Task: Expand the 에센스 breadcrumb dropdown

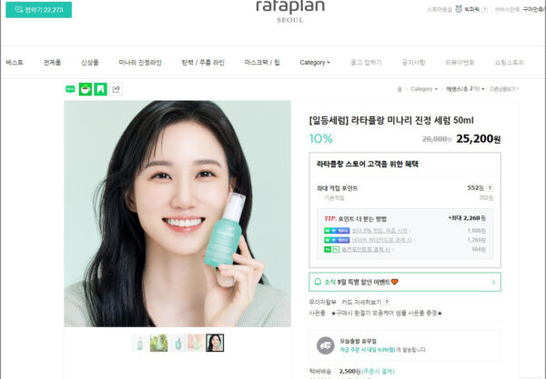Action: [465, 89]
